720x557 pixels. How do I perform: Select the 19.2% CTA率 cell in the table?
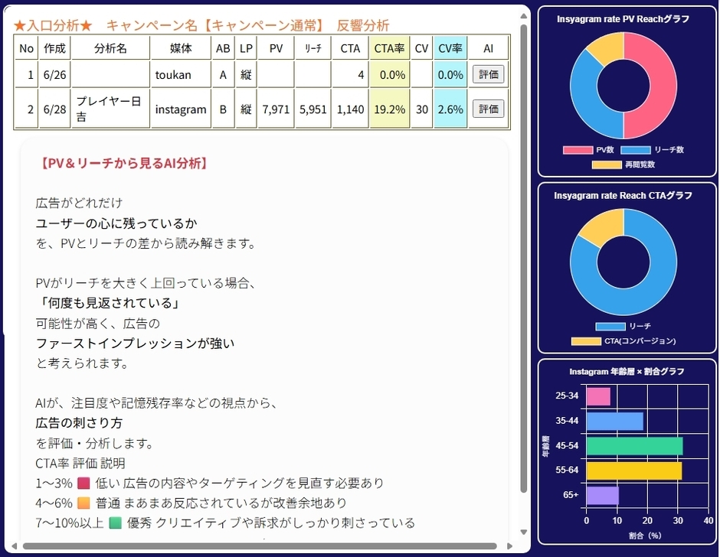click(x=389, y=109)
